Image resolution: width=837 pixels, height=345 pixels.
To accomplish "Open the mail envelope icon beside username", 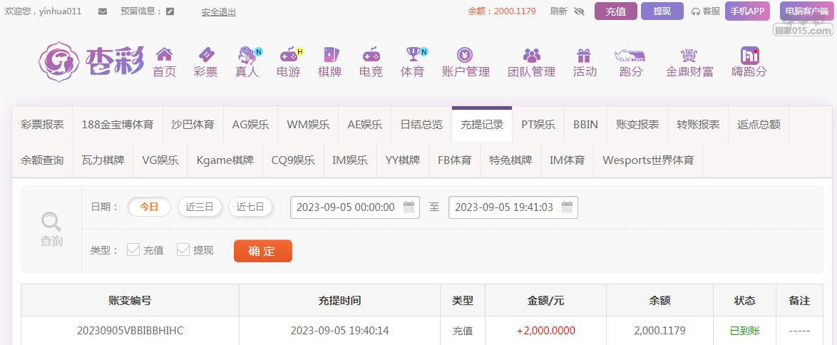I will tap(103, 11).
